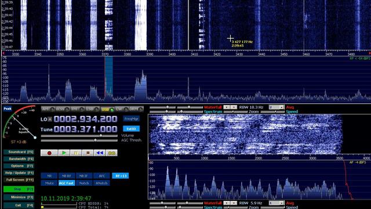
Task: Toggle the Peak S-meter button
Action: [x=8, y=109]
